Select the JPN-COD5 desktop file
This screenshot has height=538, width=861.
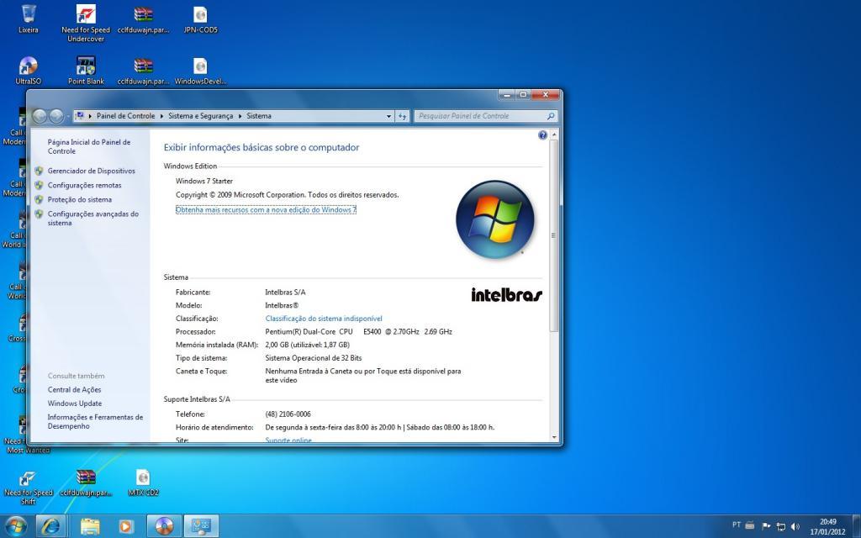(x=200, y=19)
